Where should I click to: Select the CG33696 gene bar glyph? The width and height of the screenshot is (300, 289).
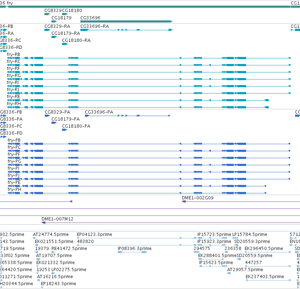tap(126, 21)
